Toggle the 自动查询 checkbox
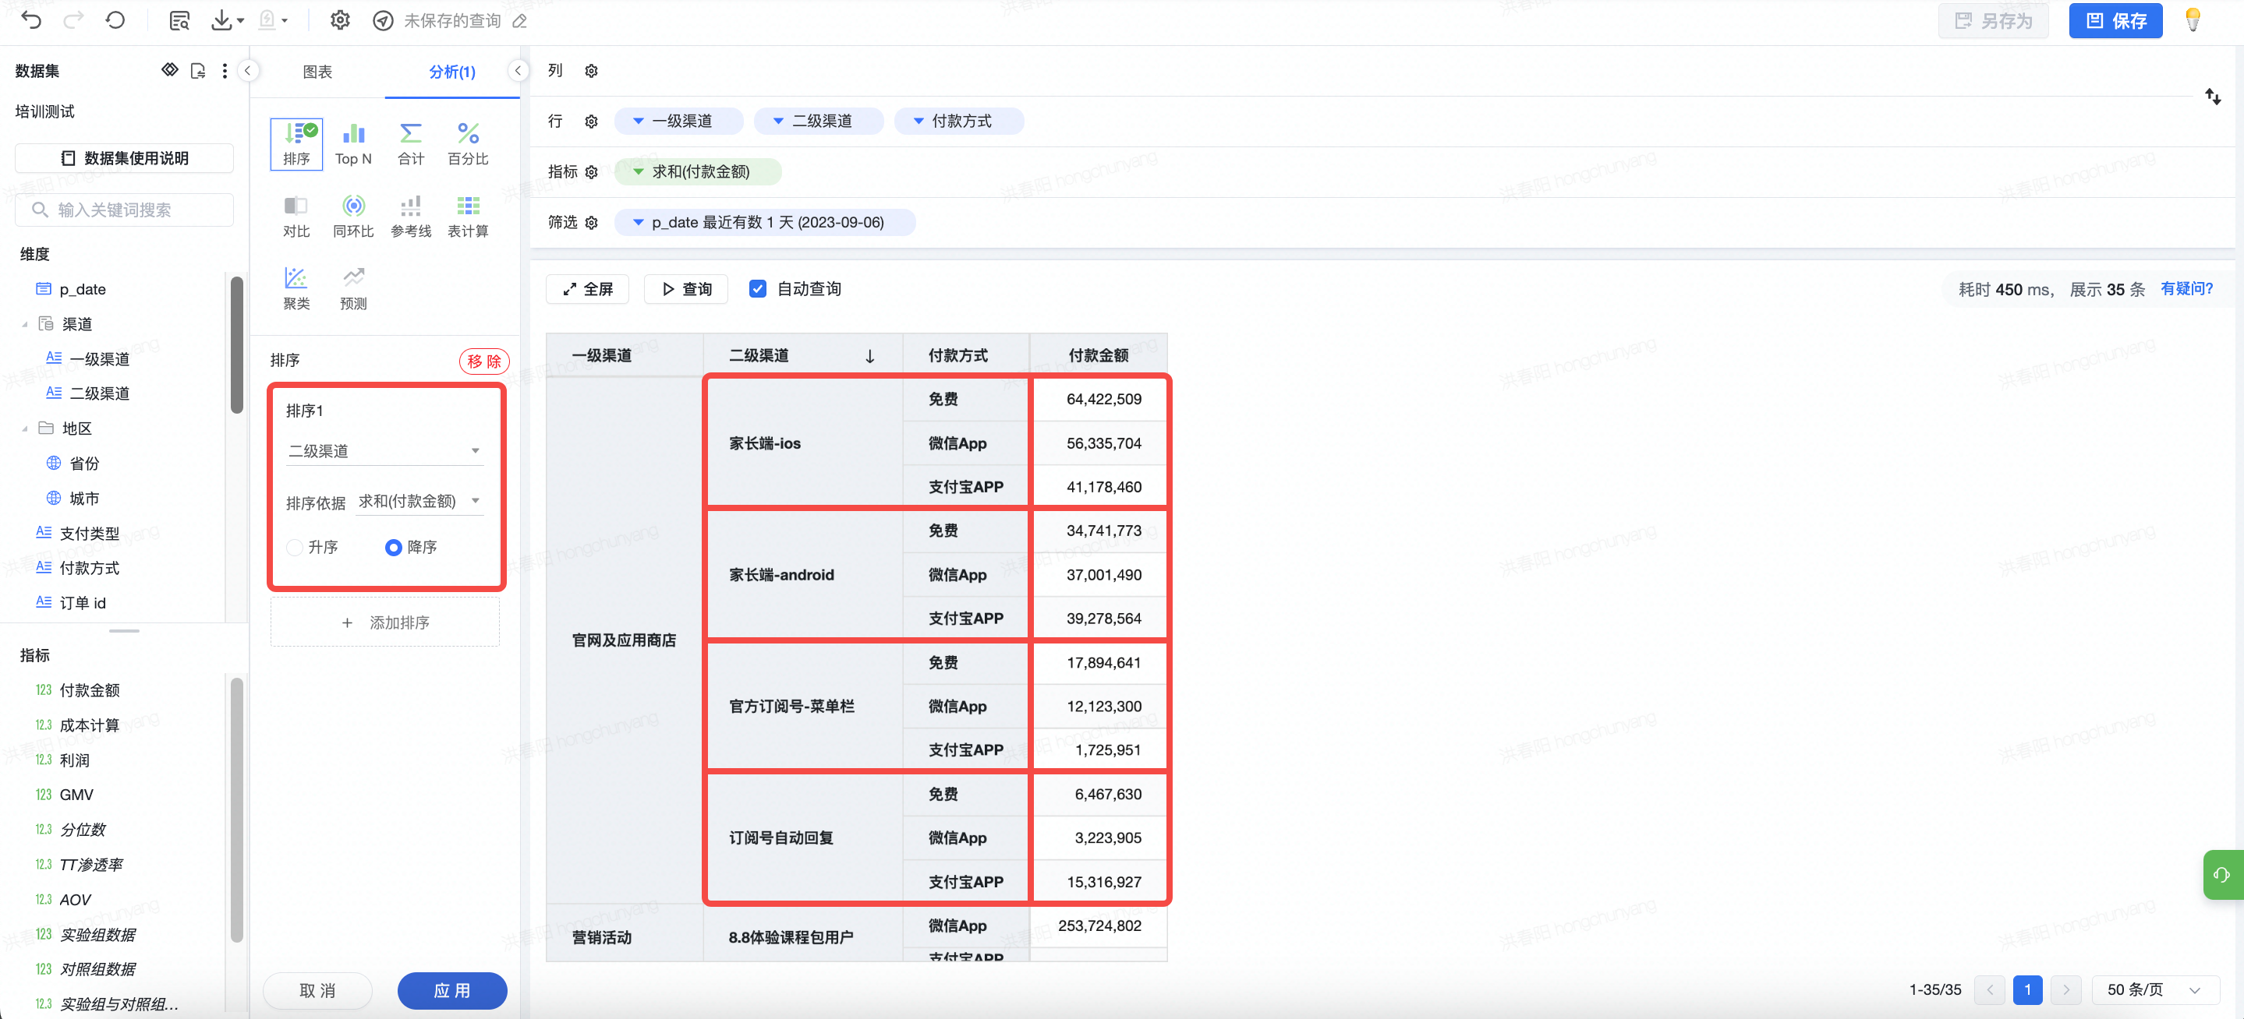2244x1019 pixels. coord(758,288)
